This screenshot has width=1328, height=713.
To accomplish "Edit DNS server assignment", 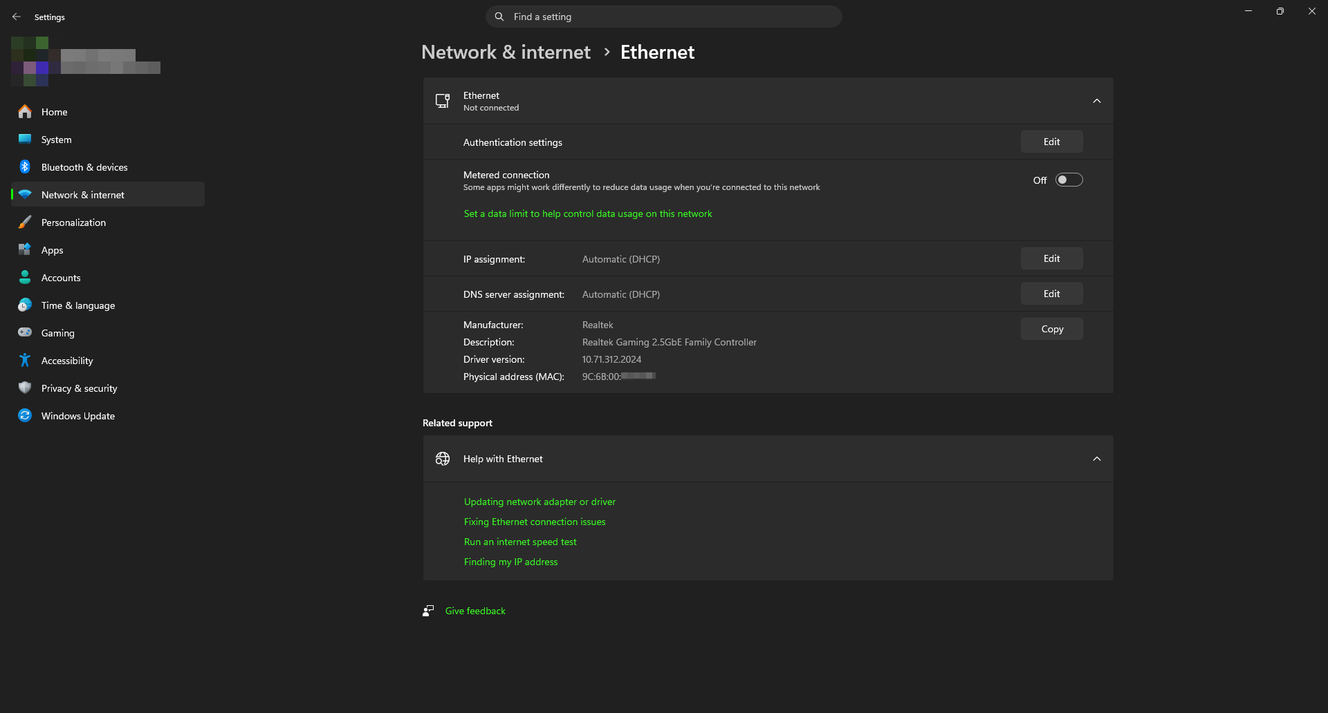I will pos(1051,294).
